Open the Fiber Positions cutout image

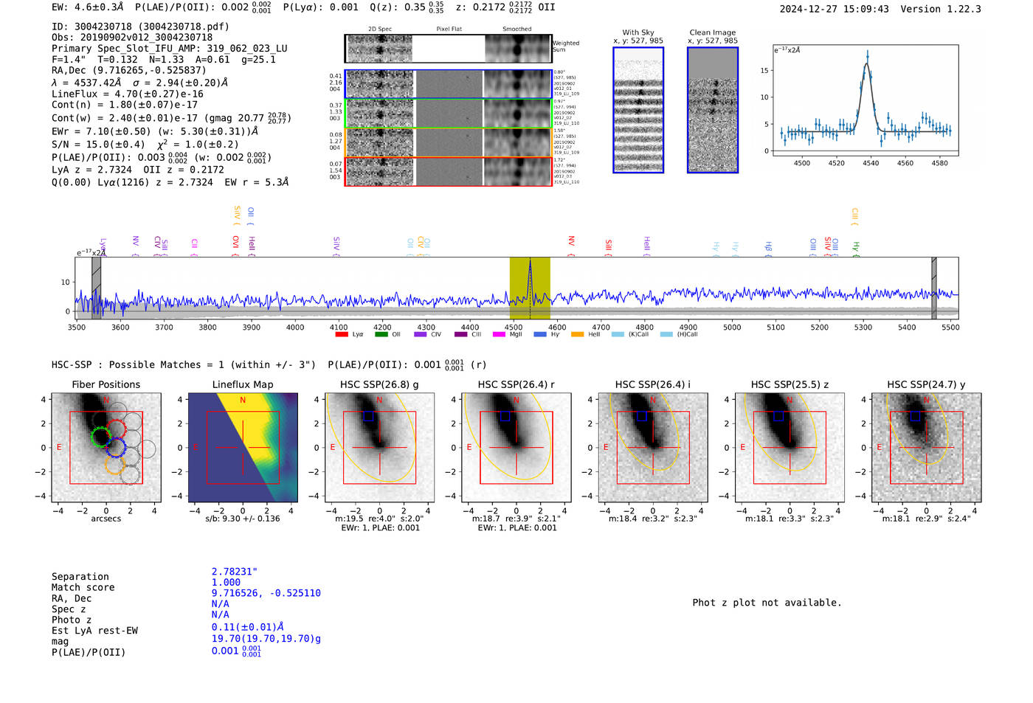click(x=106, y=448)
